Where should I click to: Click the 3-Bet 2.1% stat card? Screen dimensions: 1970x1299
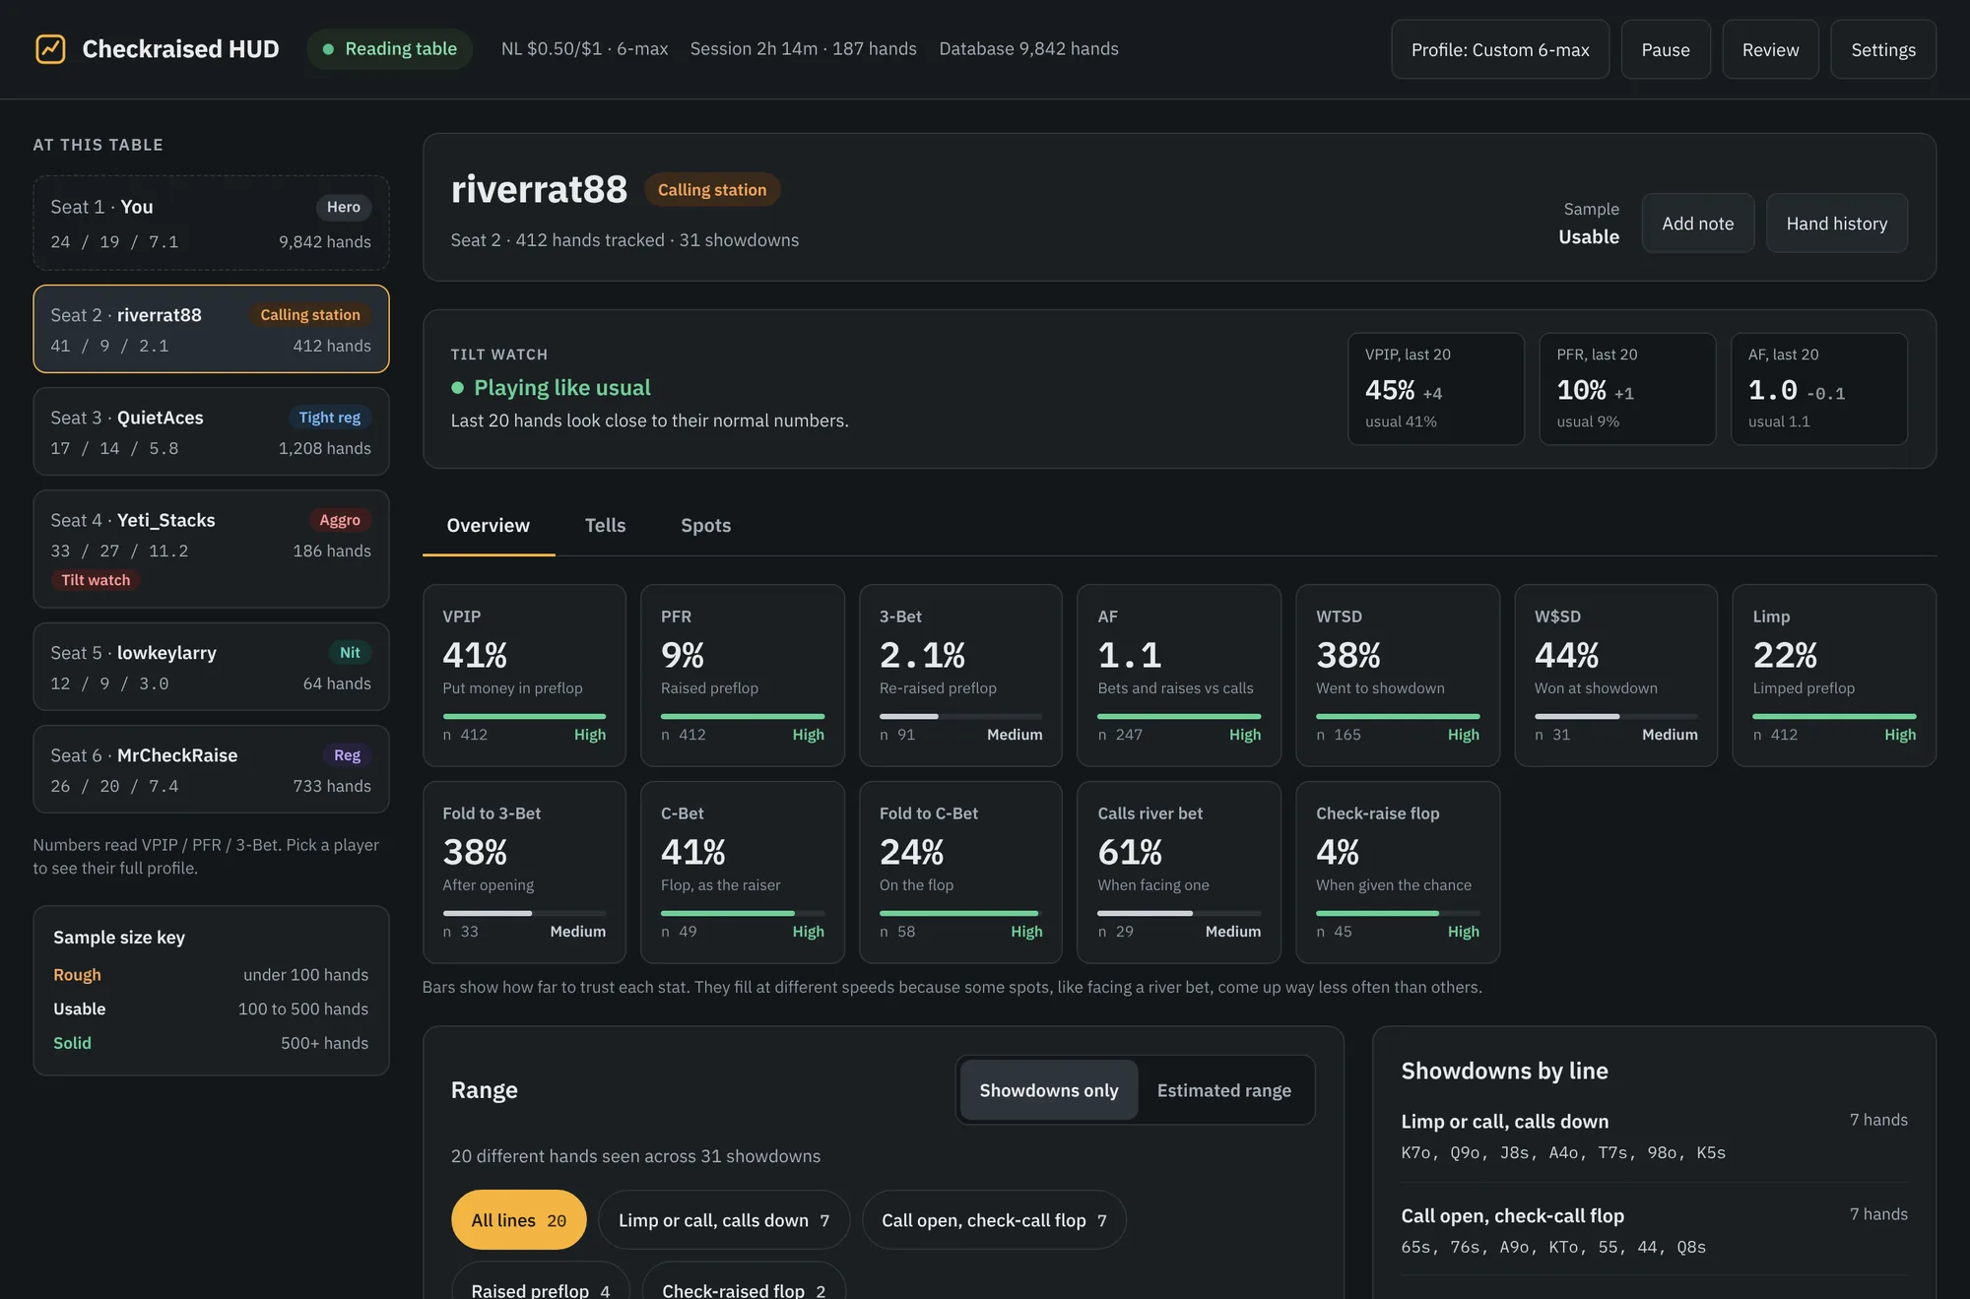point(960,676)
